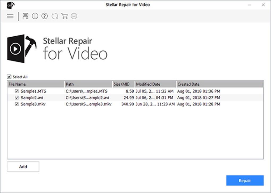Click the large Stellar Repair video logo
The height and width of the screenshot is (193, 271).
coord(20,49)
